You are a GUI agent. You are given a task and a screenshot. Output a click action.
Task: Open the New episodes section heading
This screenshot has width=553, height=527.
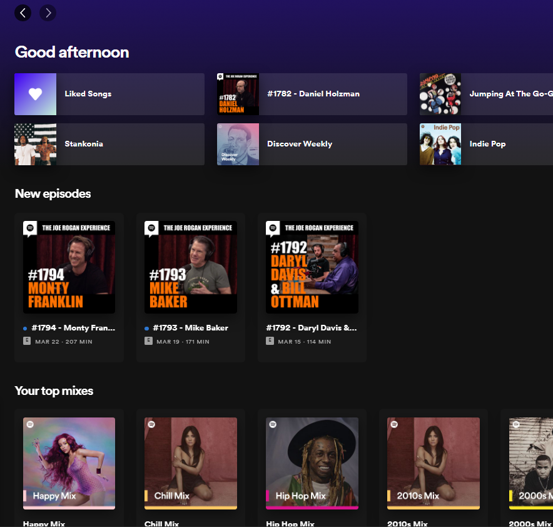coord(53,193)
